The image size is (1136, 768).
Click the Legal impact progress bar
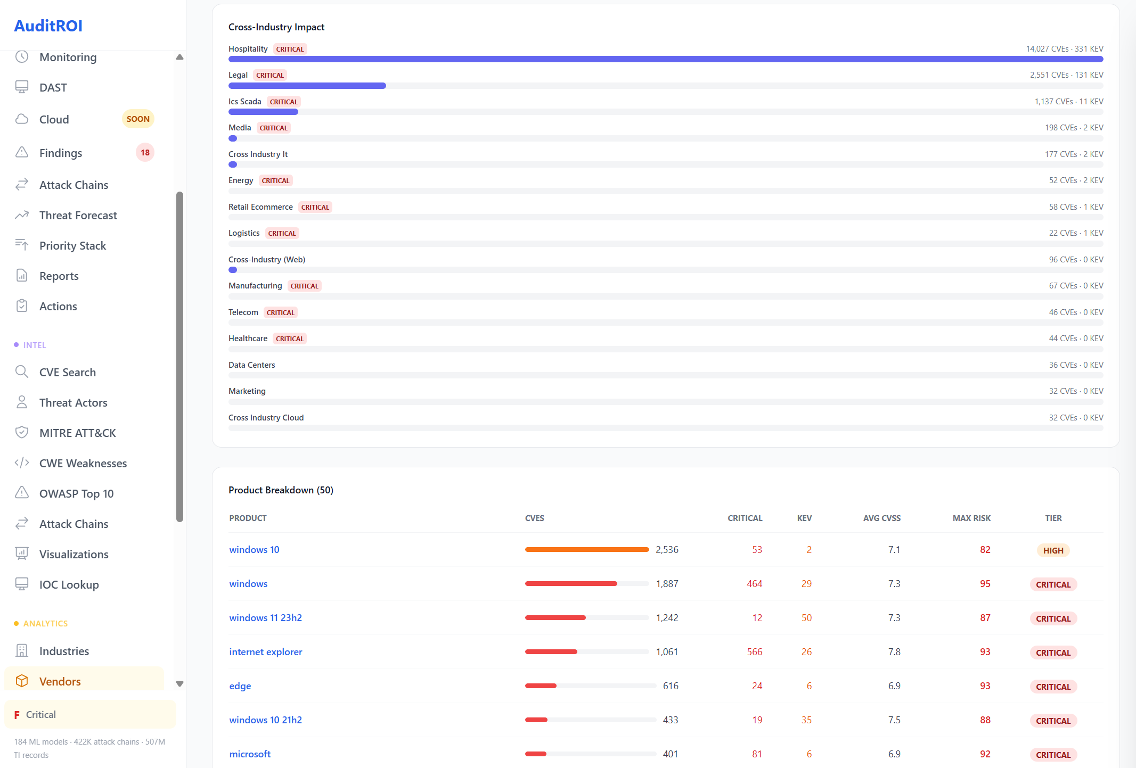[x=666, y=86]
